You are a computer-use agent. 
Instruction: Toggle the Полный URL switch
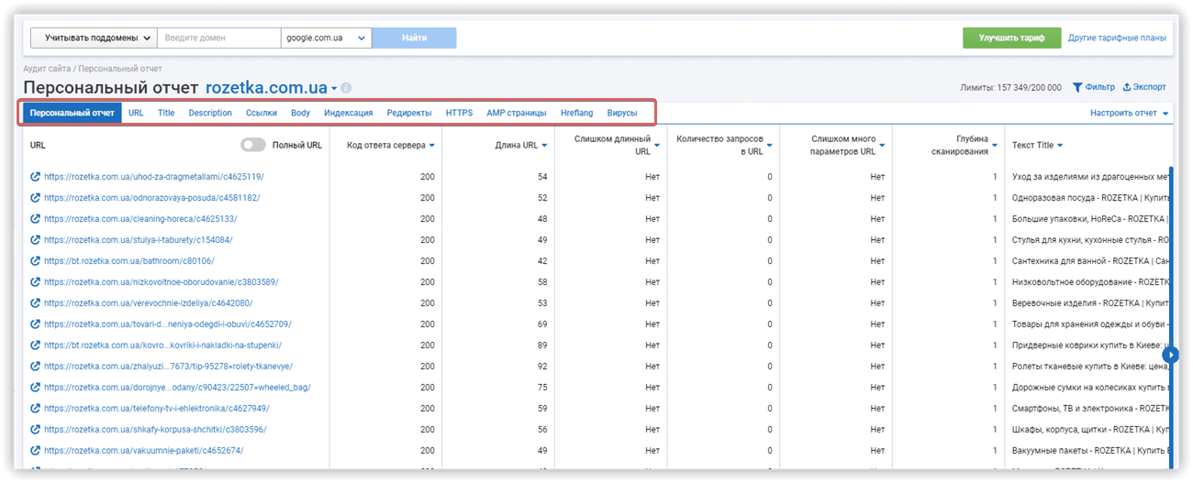point(253,145)
